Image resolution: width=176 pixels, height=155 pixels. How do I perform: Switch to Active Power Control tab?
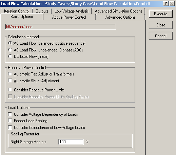coord(69,17)
